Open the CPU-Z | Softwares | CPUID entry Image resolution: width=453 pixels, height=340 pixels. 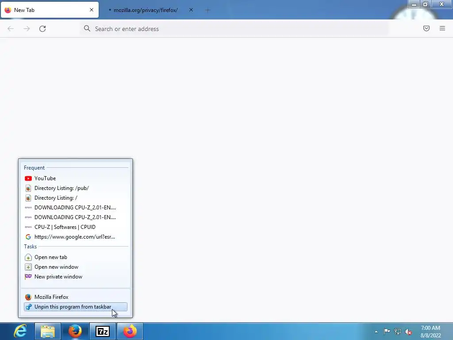(x=75, y=227)
